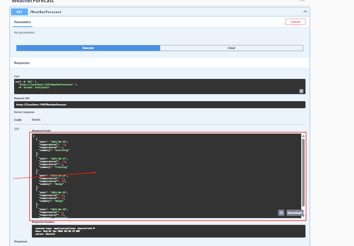
Task: Click the Details column header
Action: pyautogui.click(x=36, y=120)
